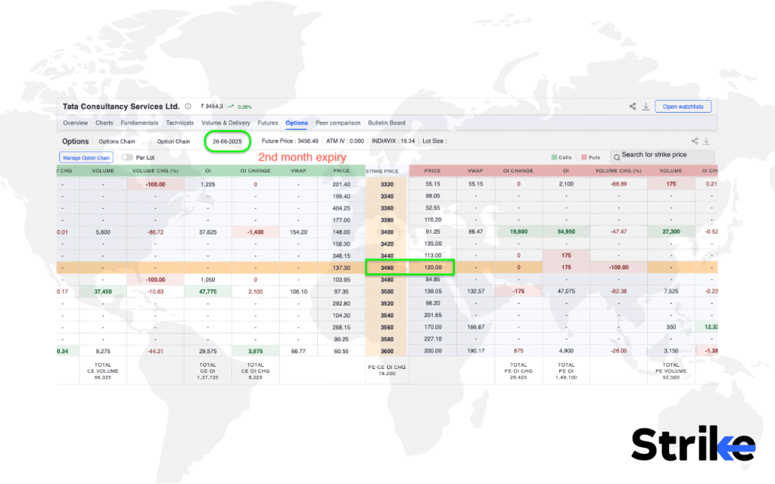Click the TOTAL CE VOLUME summary cell
Viewport: 775px width, 484px height.
[103, 371]
